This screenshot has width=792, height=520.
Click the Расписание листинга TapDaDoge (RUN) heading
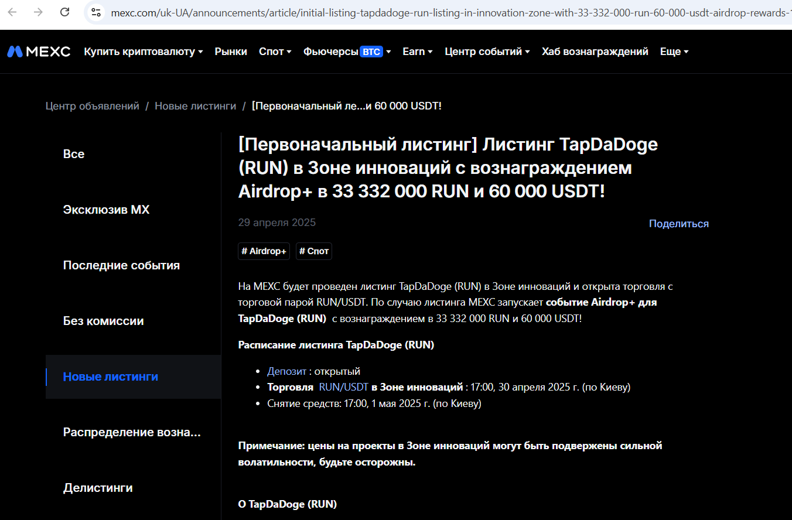pos(336,345)
